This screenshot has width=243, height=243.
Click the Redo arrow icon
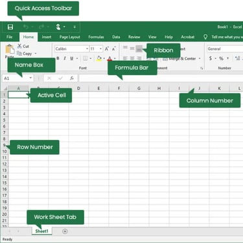coord(41,27)
